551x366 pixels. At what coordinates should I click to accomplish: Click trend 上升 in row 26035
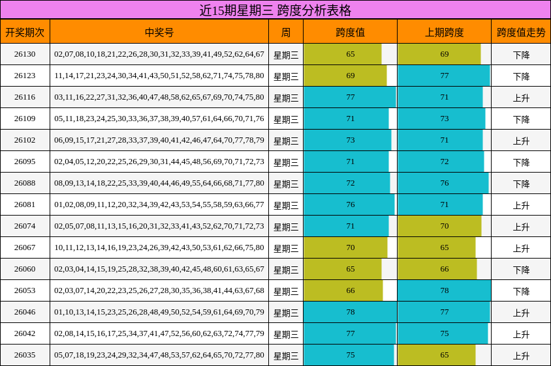pyautogui.click(x=521, y=356)
